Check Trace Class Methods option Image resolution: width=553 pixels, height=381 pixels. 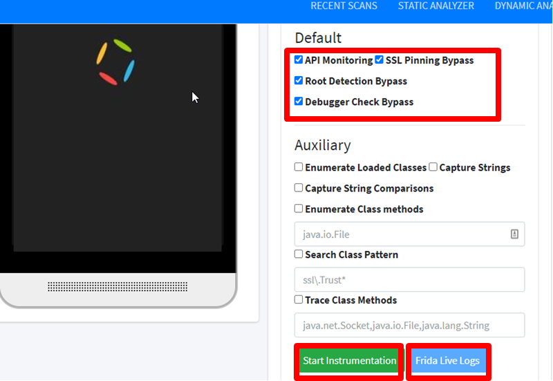(x=299, y=299)
